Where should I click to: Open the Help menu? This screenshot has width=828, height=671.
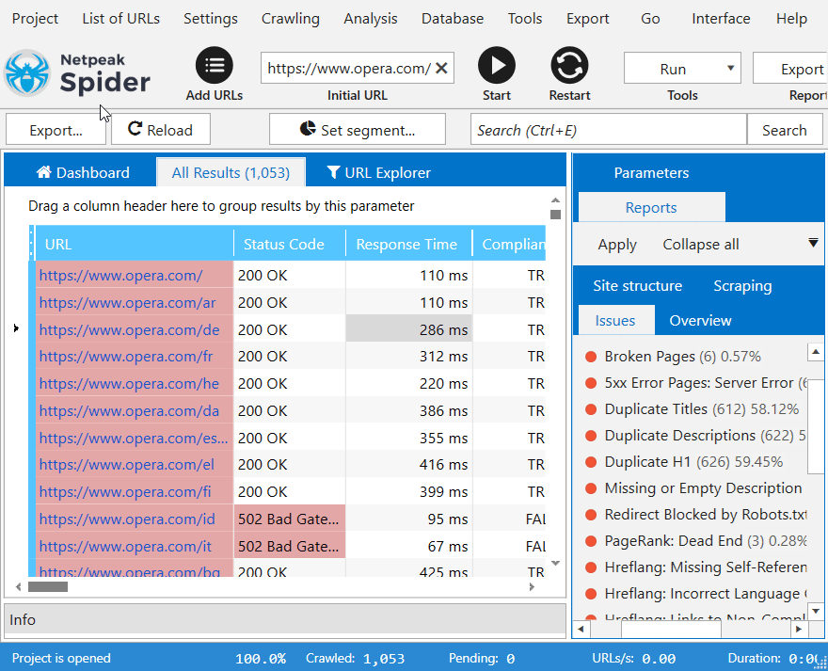pos(791,19)
